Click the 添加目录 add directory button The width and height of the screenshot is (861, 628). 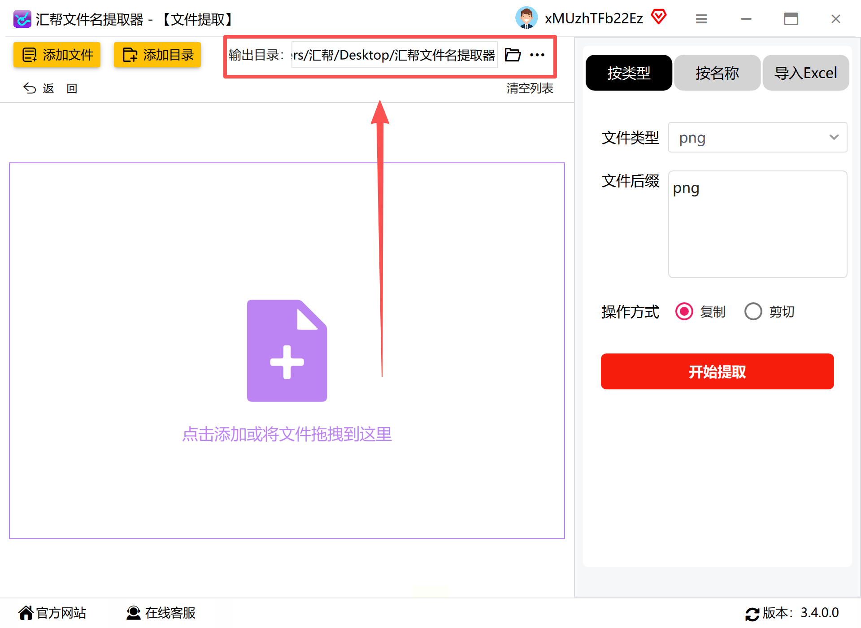tap(157, 55)
